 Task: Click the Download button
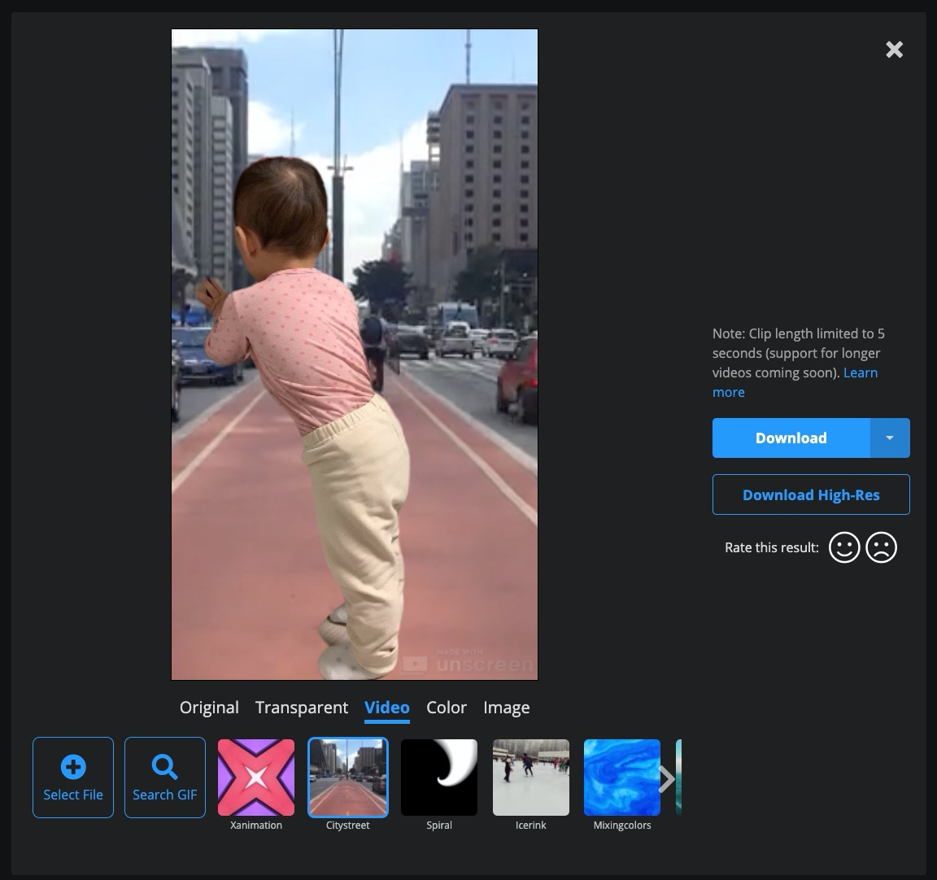coord(791,438)
